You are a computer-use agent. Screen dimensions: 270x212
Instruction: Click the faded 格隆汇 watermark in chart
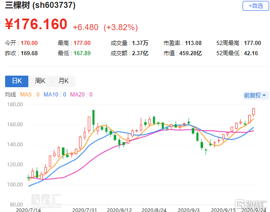[46, 199]
